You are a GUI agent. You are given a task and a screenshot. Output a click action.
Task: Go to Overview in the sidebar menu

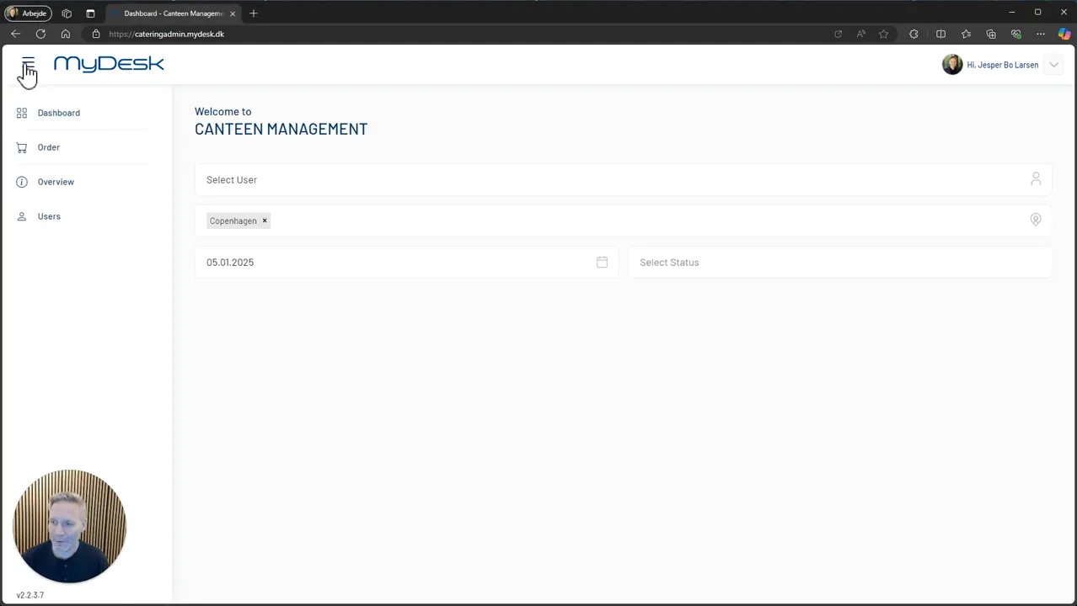click(x=56, y=182)
